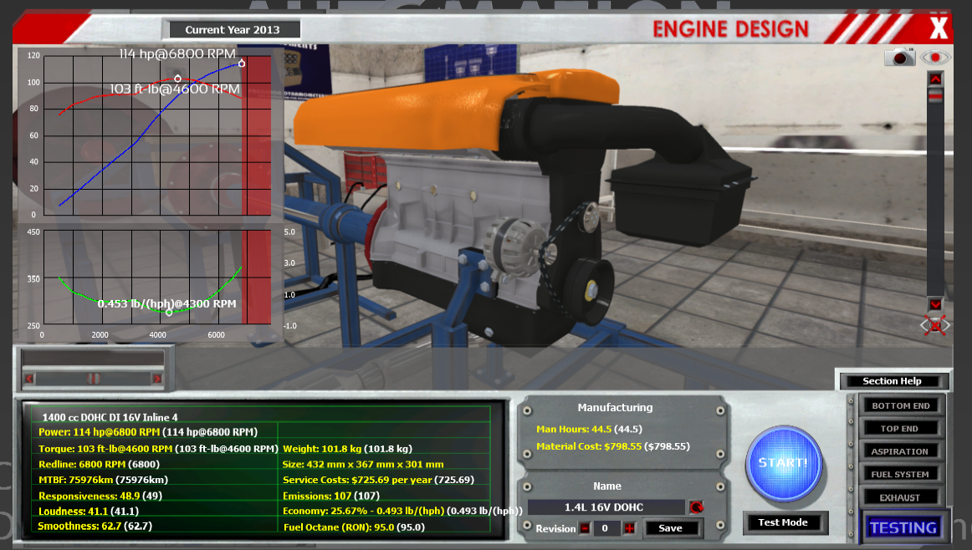The height and width of the screenshot is (550, 972).
Task: Toggle the eye view visibility icon
Action: 935,58
